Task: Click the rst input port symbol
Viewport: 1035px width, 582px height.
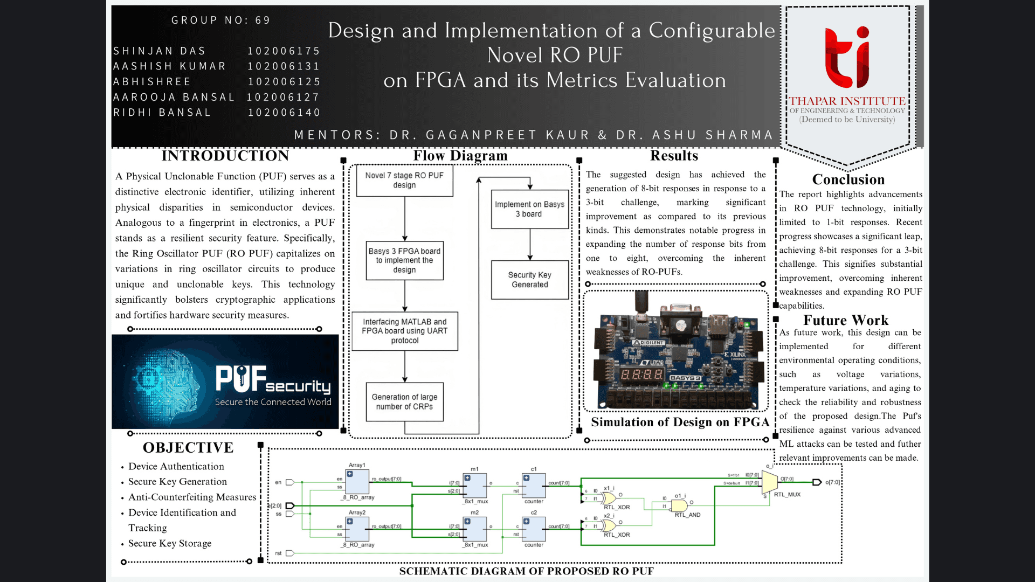Action: [x=289, y=553]
